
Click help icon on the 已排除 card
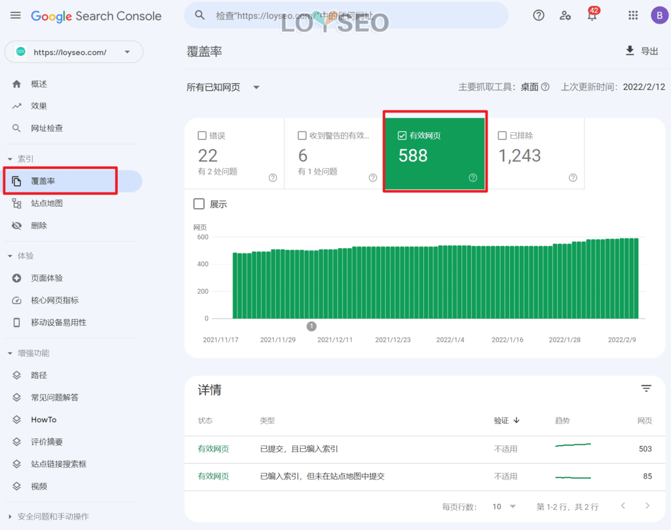click(x=573, y=178)
